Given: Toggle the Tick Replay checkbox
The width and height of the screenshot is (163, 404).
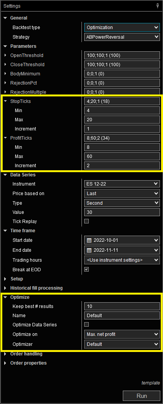Looking at the screenshot, I should (86, 221).
